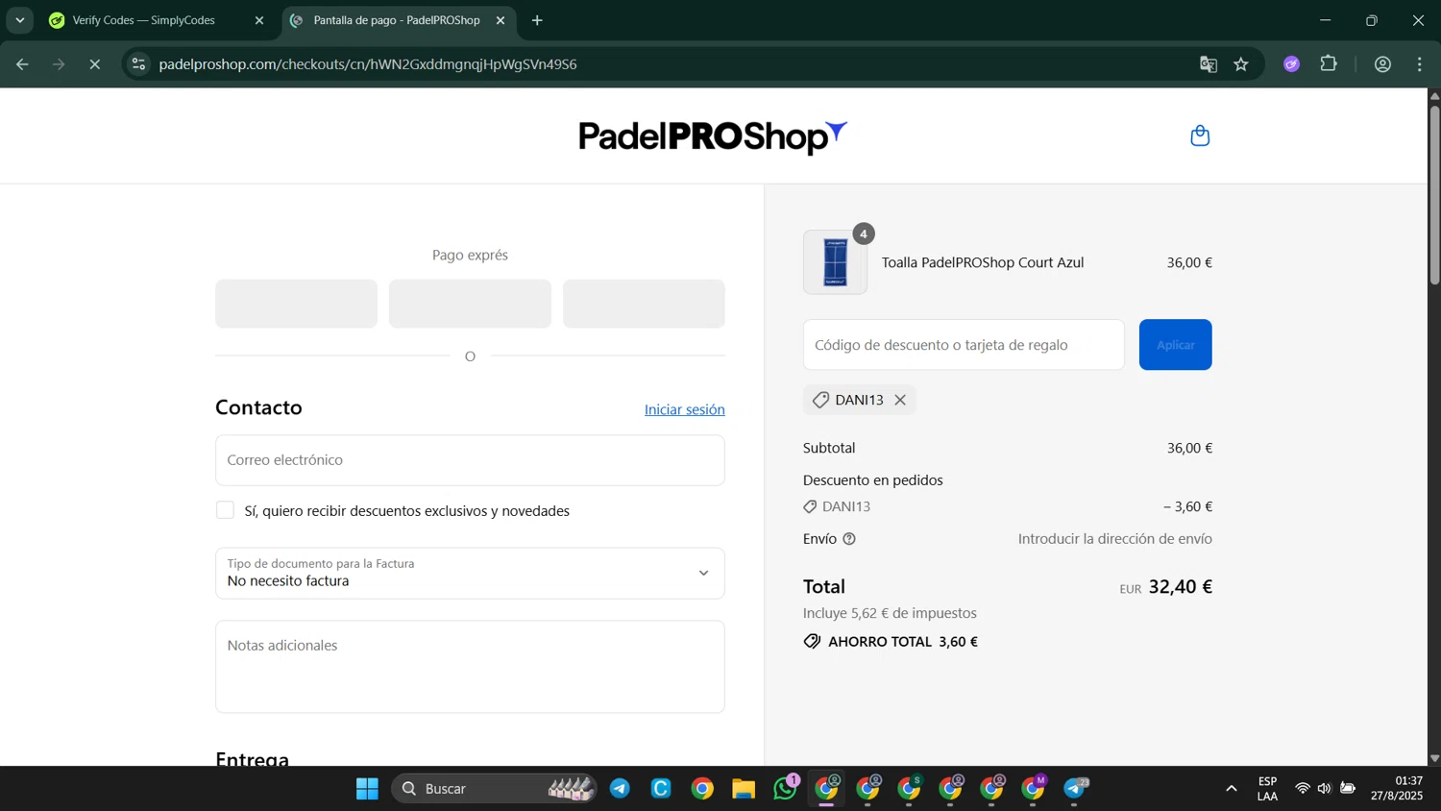Image resolution: width=1441 pixels, height=811 pixels.
Task: Click the PadelPROShop logo
Action: (x=713, y=136)
